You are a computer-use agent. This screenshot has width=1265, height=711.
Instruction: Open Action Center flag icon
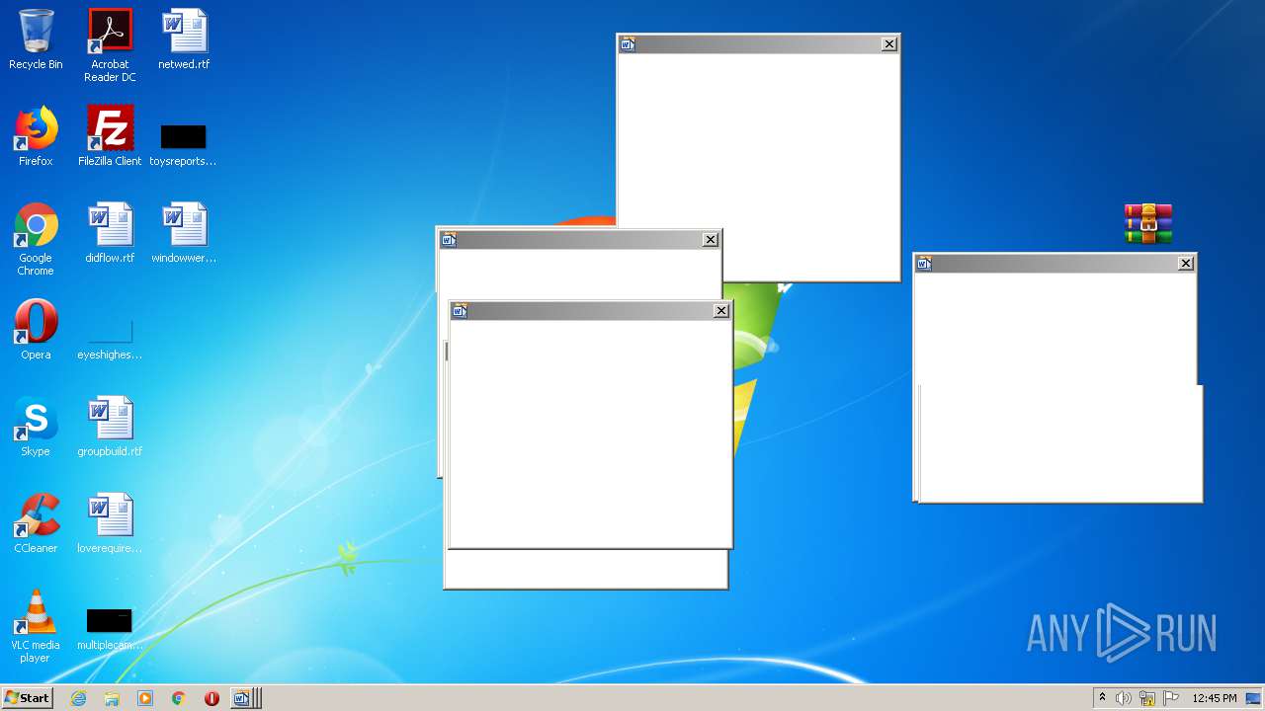tap(1171, 698)
